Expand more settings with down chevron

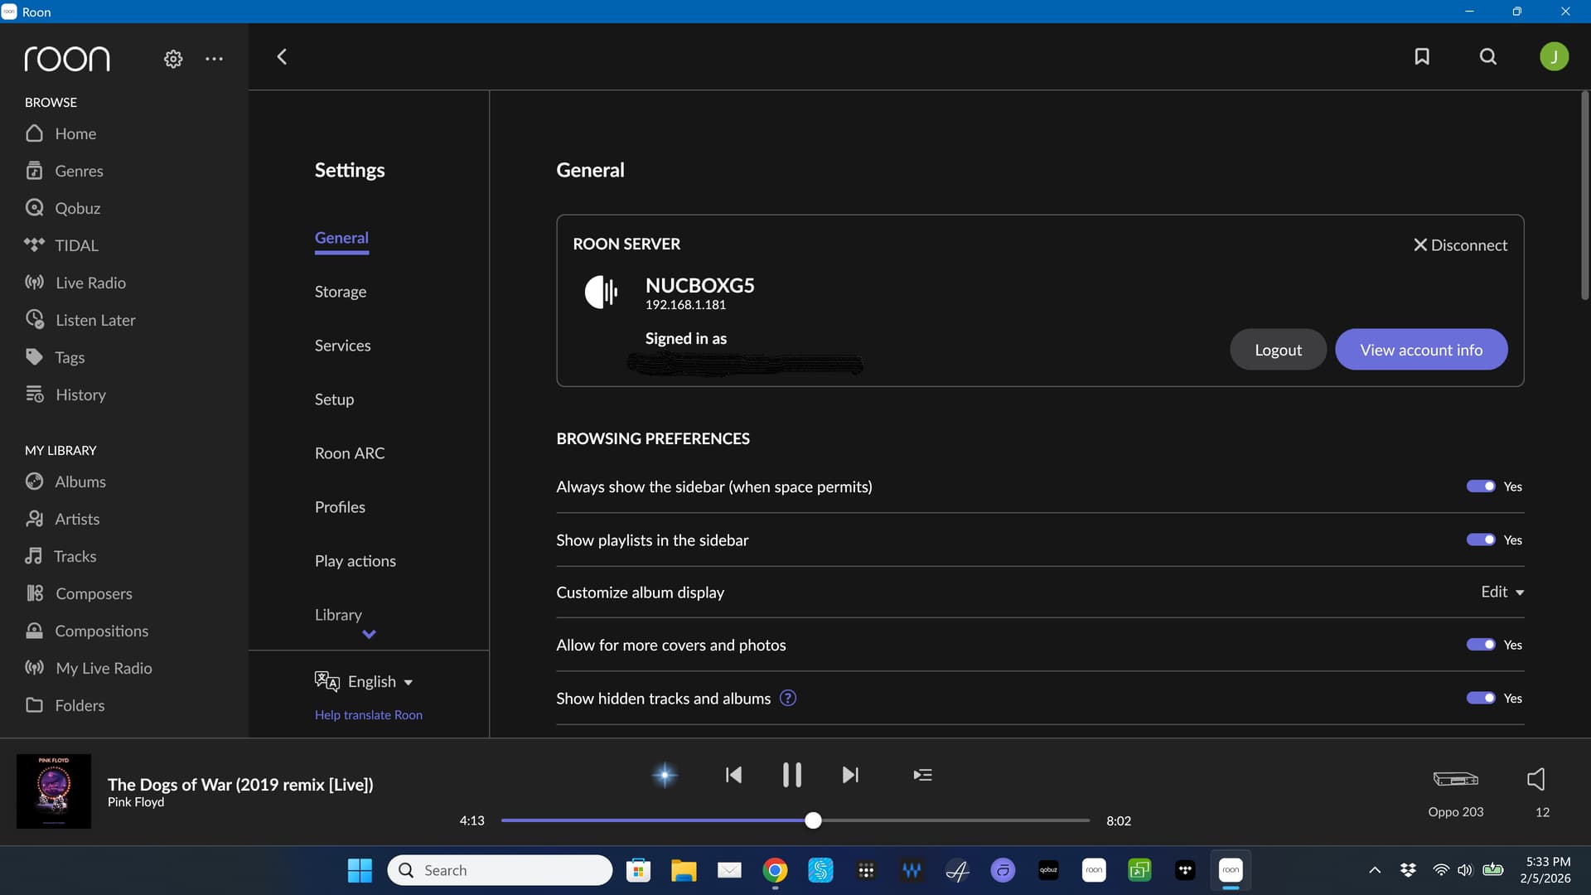tap(369, 634)
